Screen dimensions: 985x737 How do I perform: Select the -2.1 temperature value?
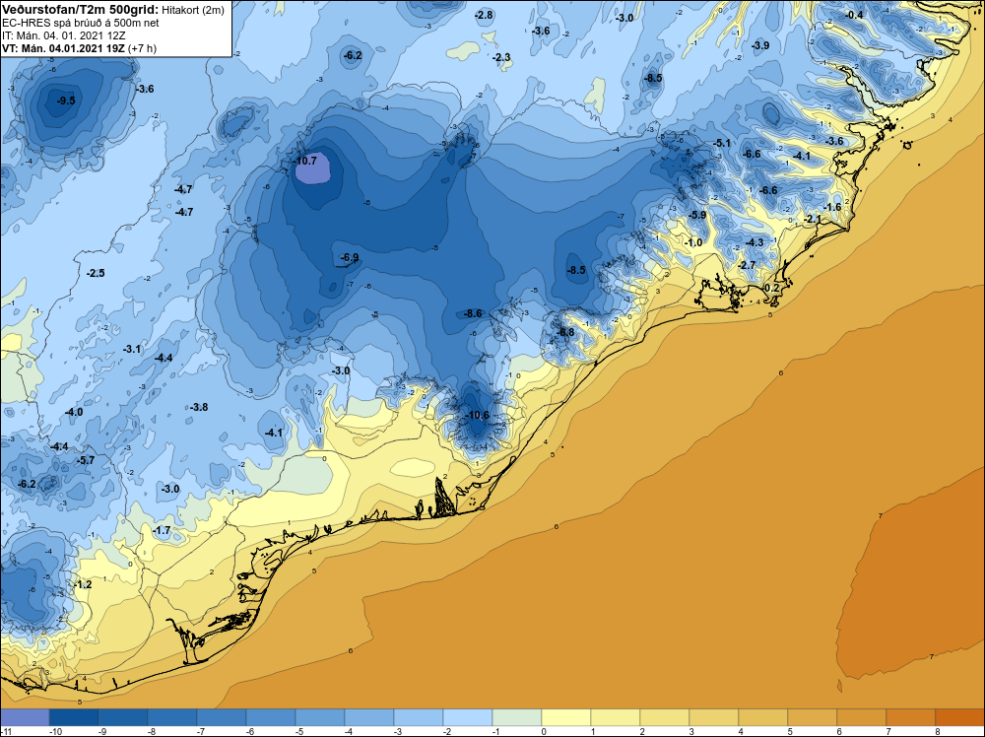coord(813,220)
